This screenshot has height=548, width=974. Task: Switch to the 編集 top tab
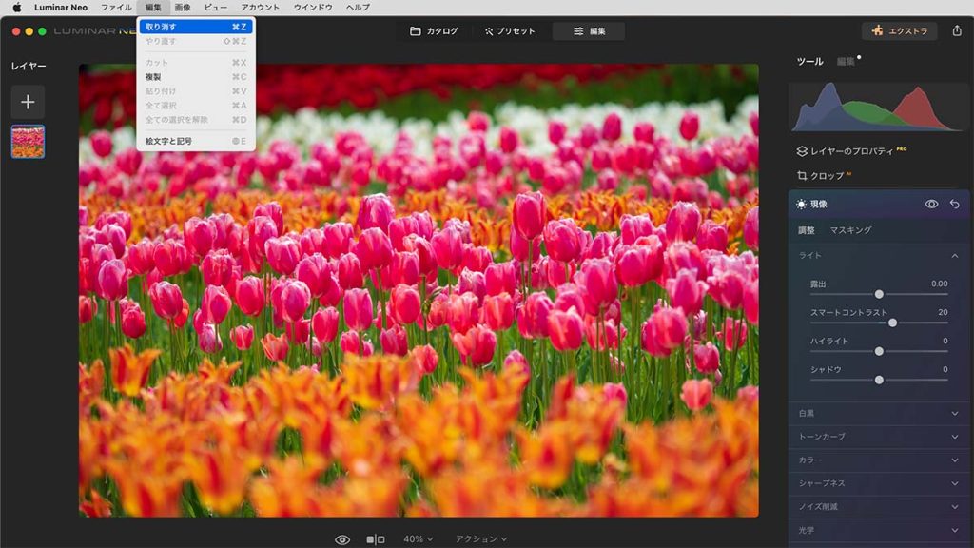[x=589, y=31]
